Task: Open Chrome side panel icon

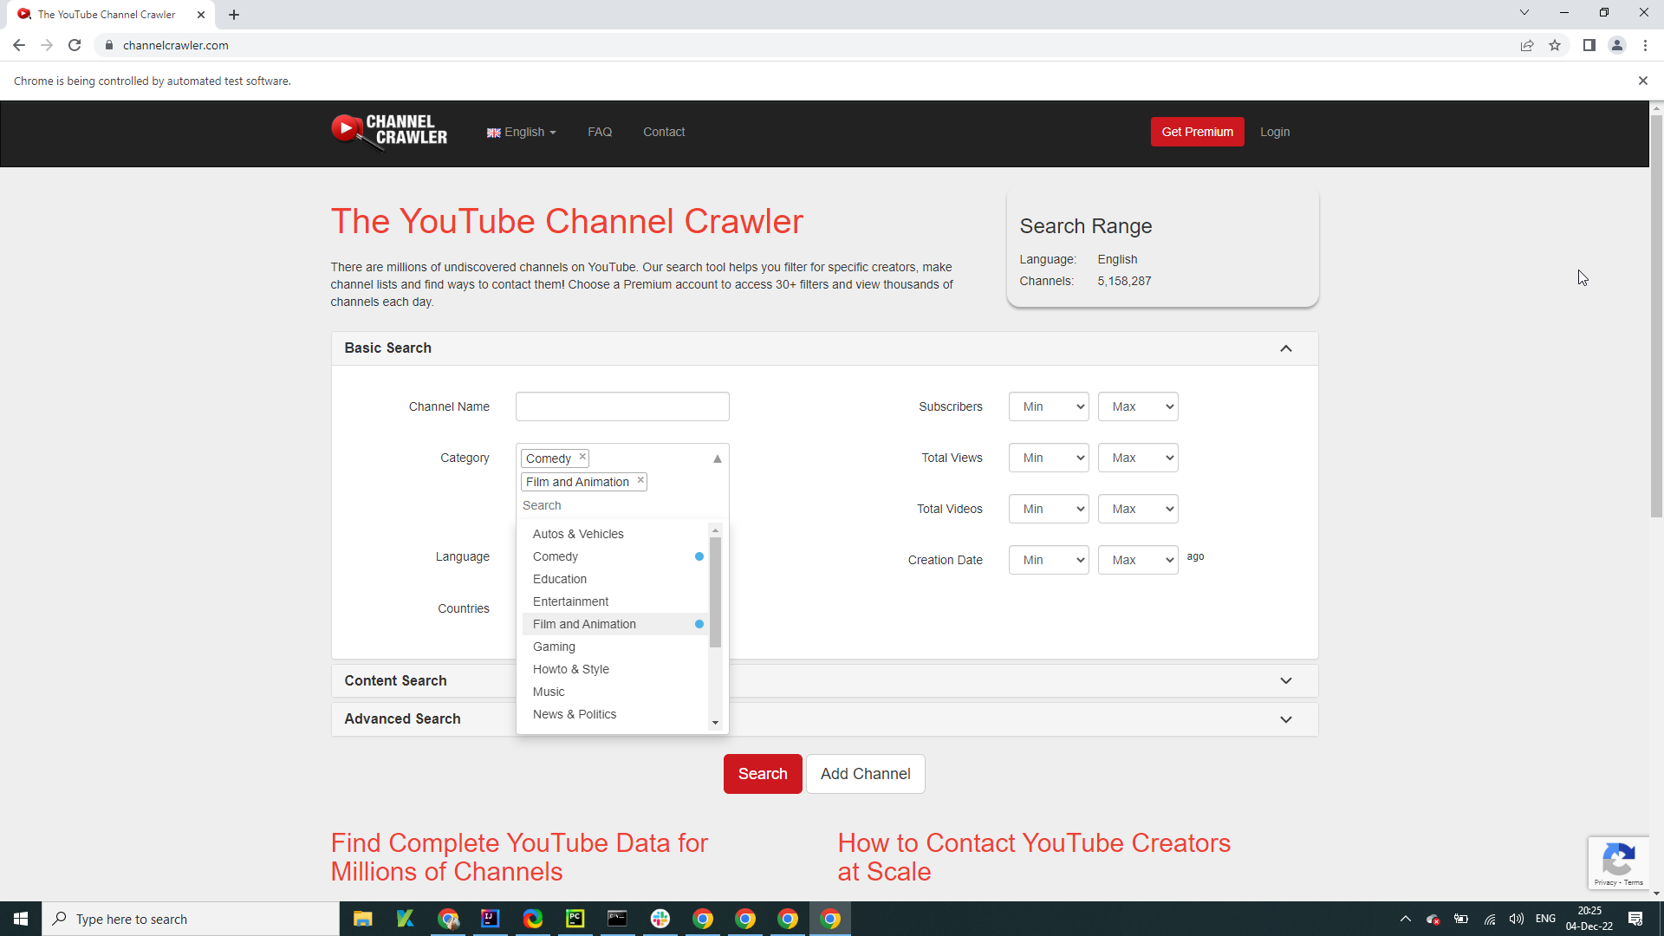Action: [1589, 45]
